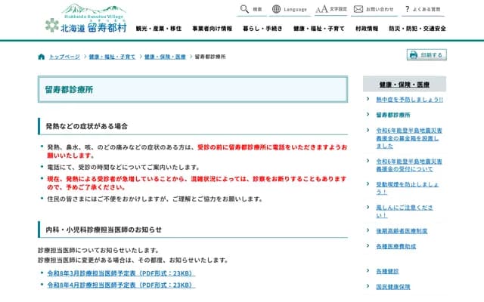Open the 防災・防犯・交通安全 menu
The image size is (484, 302).
tap(417, 29)
